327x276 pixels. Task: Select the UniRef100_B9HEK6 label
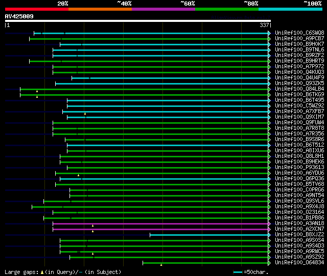coord(299,162)
